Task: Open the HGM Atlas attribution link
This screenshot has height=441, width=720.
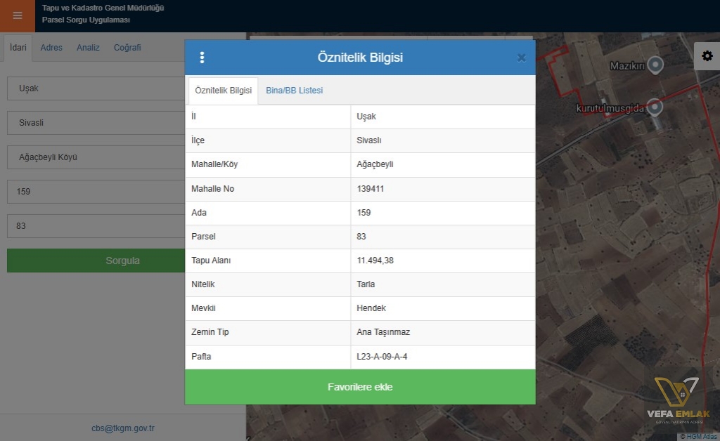Action: point(701,437)
